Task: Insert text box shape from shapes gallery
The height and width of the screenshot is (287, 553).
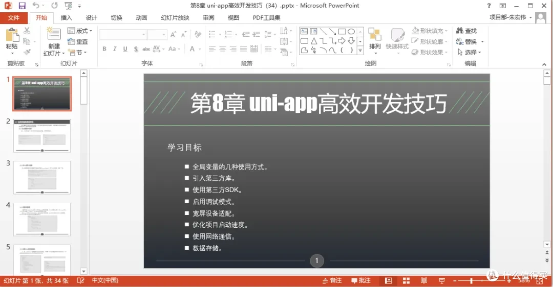Action: tap(304, 31)
